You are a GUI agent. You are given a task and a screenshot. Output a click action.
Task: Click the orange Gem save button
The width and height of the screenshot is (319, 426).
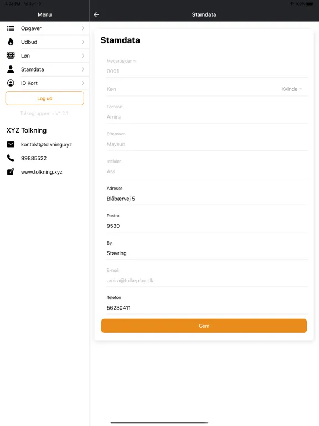tap(204, 326)
